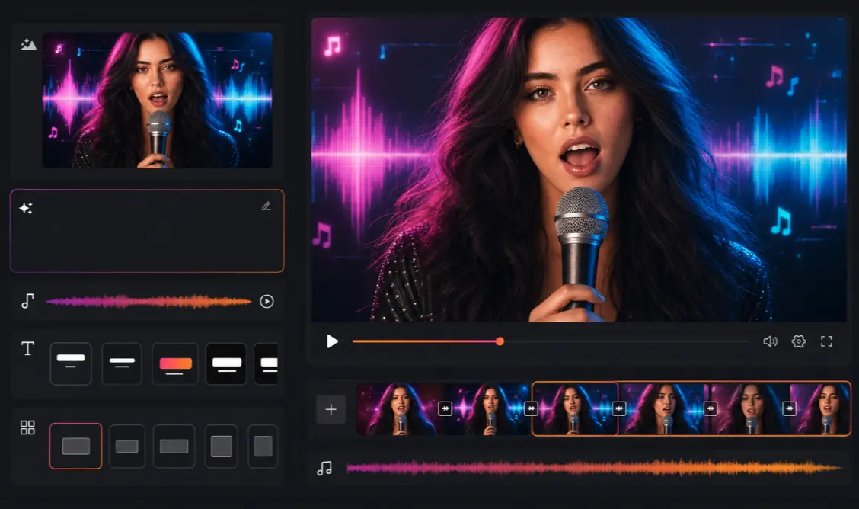859x509 pixels.
Task: Click the text T icon
Action: tap(27, 348)
